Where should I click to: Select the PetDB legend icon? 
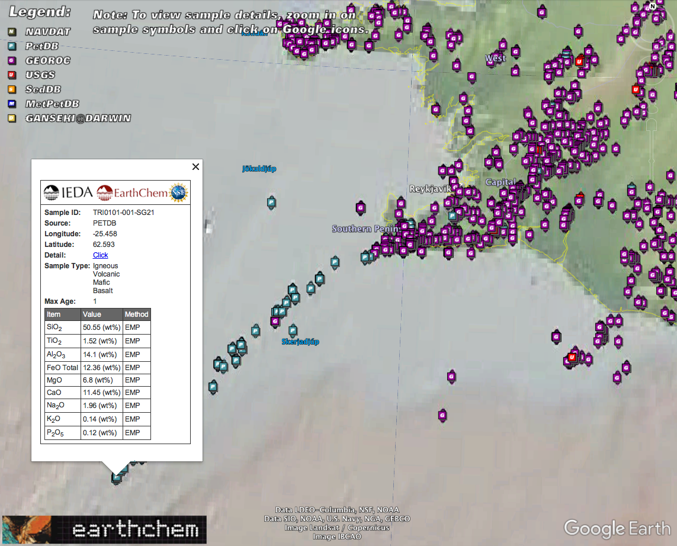point(12,46)
